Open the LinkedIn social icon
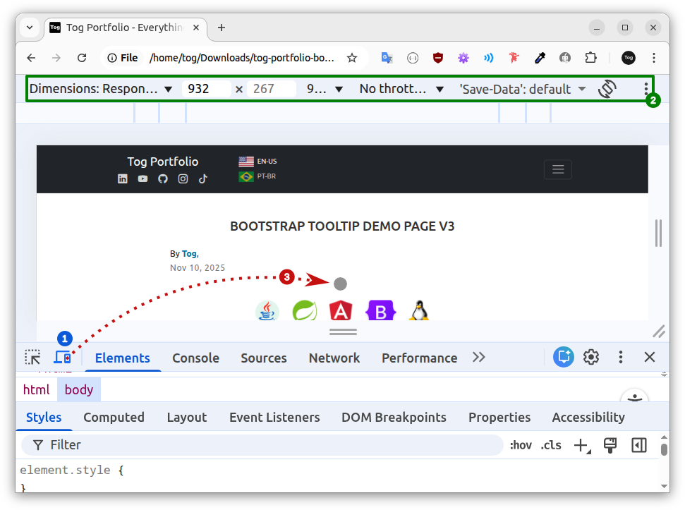This screenshot has width=685, height=510. tap(122, 178)
